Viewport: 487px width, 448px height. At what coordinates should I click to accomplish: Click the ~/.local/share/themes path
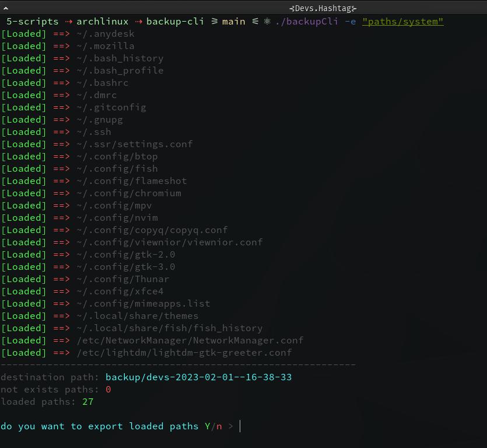click(137, 316)
